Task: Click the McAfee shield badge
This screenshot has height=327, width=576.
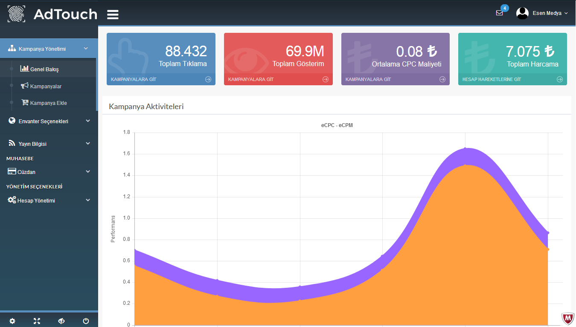Action: pos(567,318)
